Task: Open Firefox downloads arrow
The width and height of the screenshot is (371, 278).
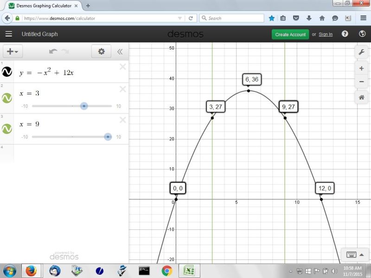Action: tap(309, 18)
